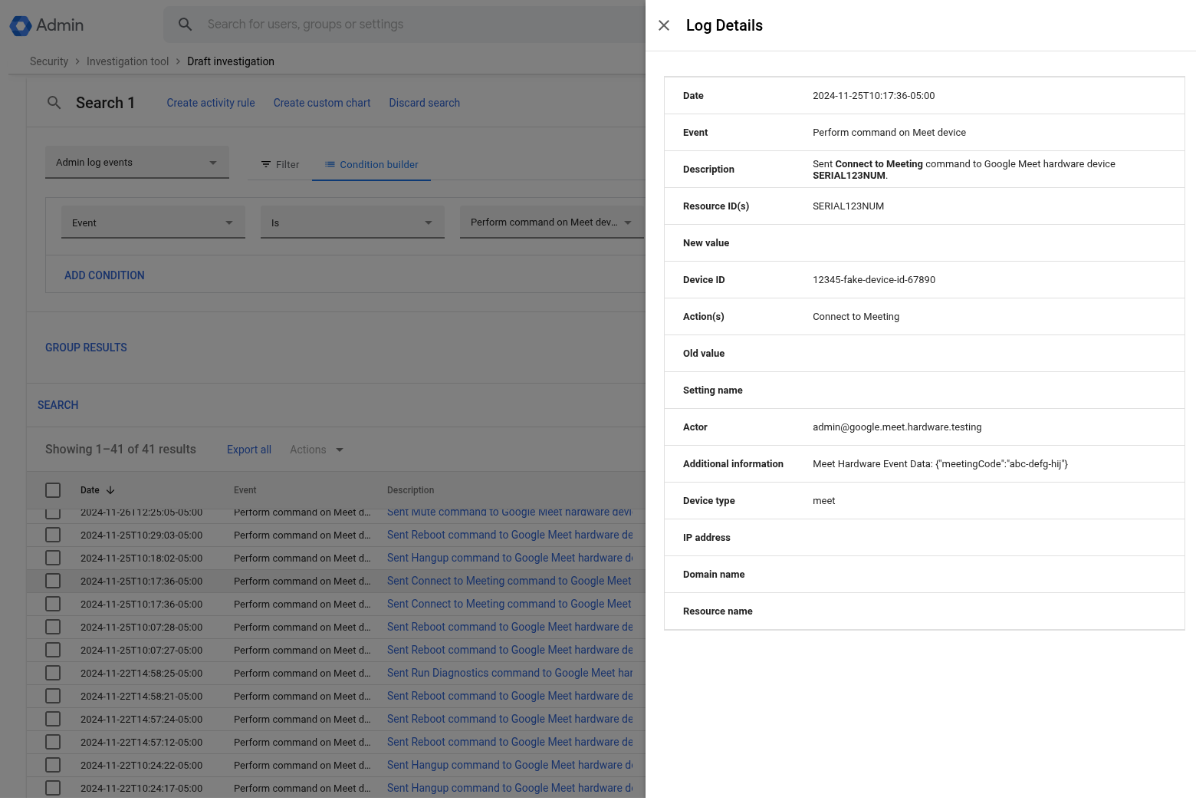
Task: Click GROUP RESULTS
Action: [86, 348]
